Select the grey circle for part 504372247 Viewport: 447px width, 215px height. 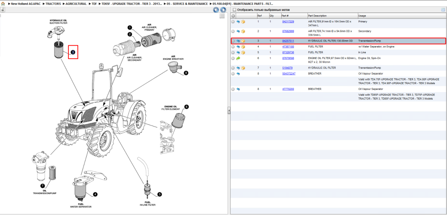[x=233, y=74]
